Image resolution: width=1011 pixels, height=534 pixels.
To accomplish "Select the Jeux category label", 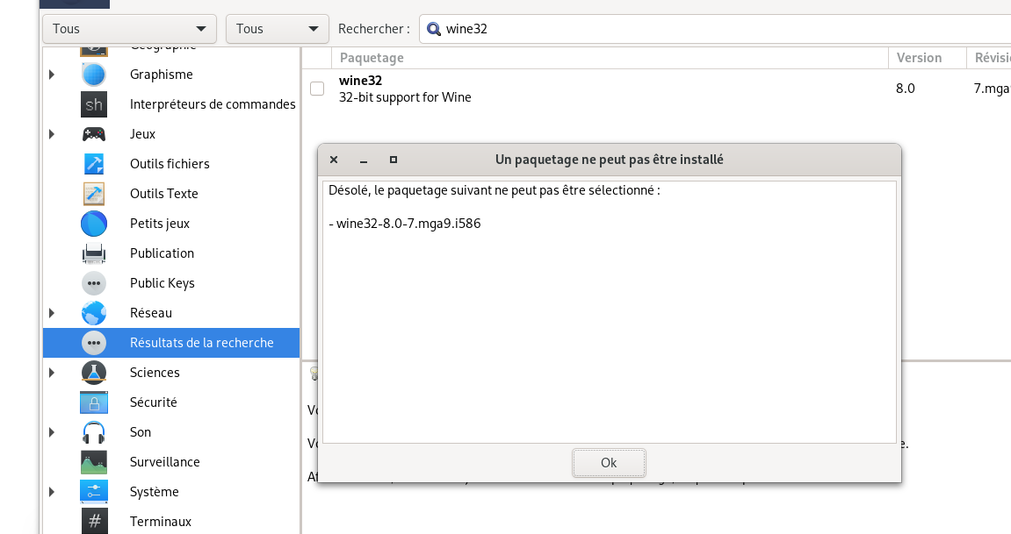I will tap(142, 134).
